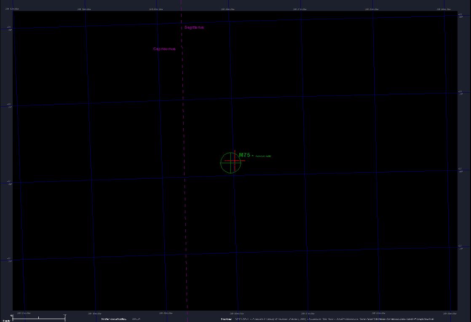Click the small green description beside M75
The height and width of the screenshot is (322, 471).
[x=263, y=156]
